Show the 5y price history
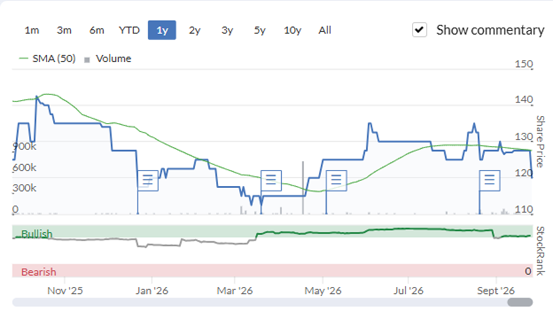 pos(259,31)
